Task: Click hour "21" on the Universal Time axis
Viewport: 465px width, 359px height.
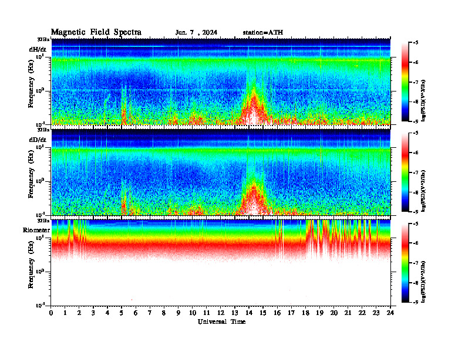Action: point(348,313)
